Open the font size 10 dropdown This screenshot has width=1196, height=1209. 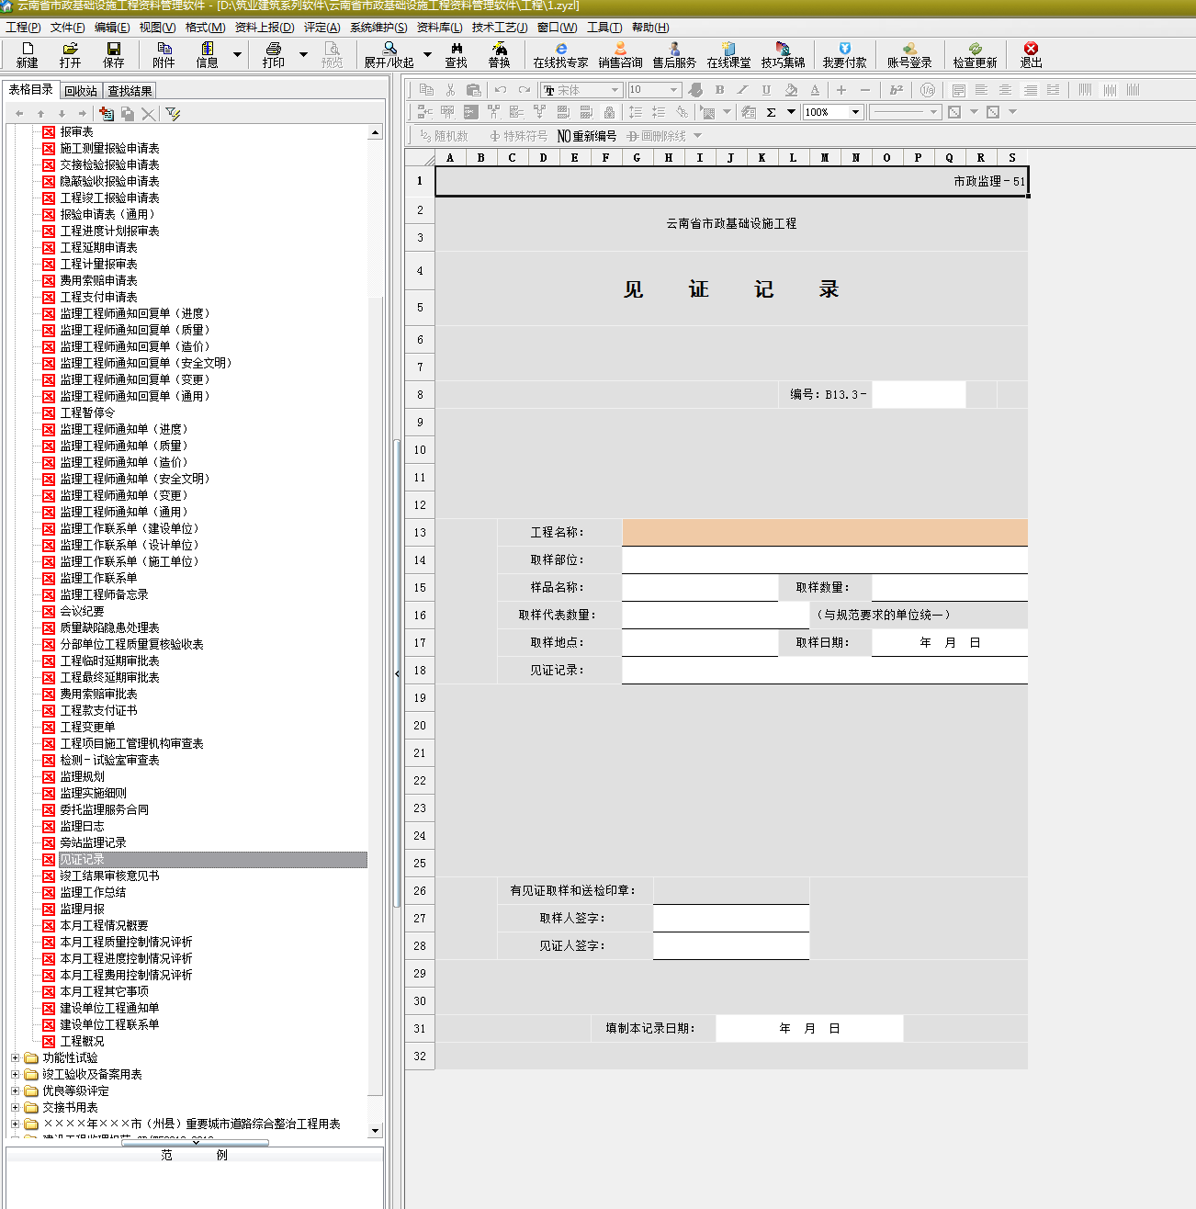[x=673, y=90]
